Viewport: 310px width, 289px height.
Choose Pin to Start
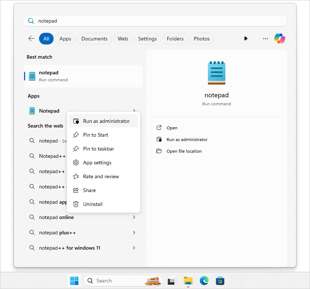click(104, 135)
